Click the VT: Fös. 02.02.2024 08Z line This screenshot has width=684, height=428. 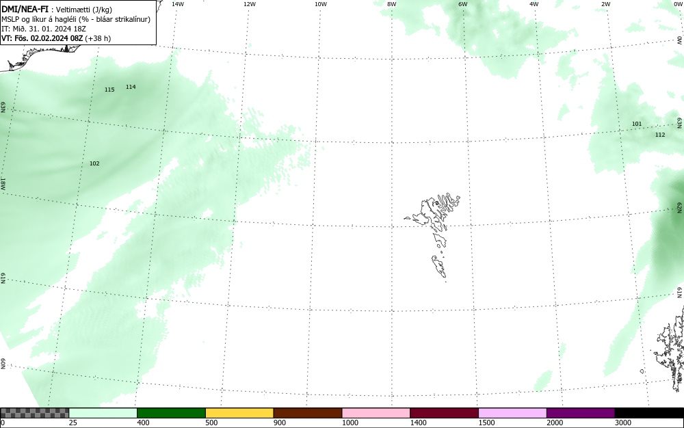click(56, 38)
